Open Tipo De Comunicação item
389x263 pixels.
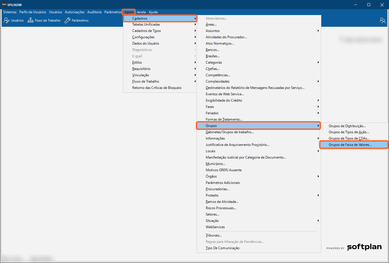coord(222,248)
